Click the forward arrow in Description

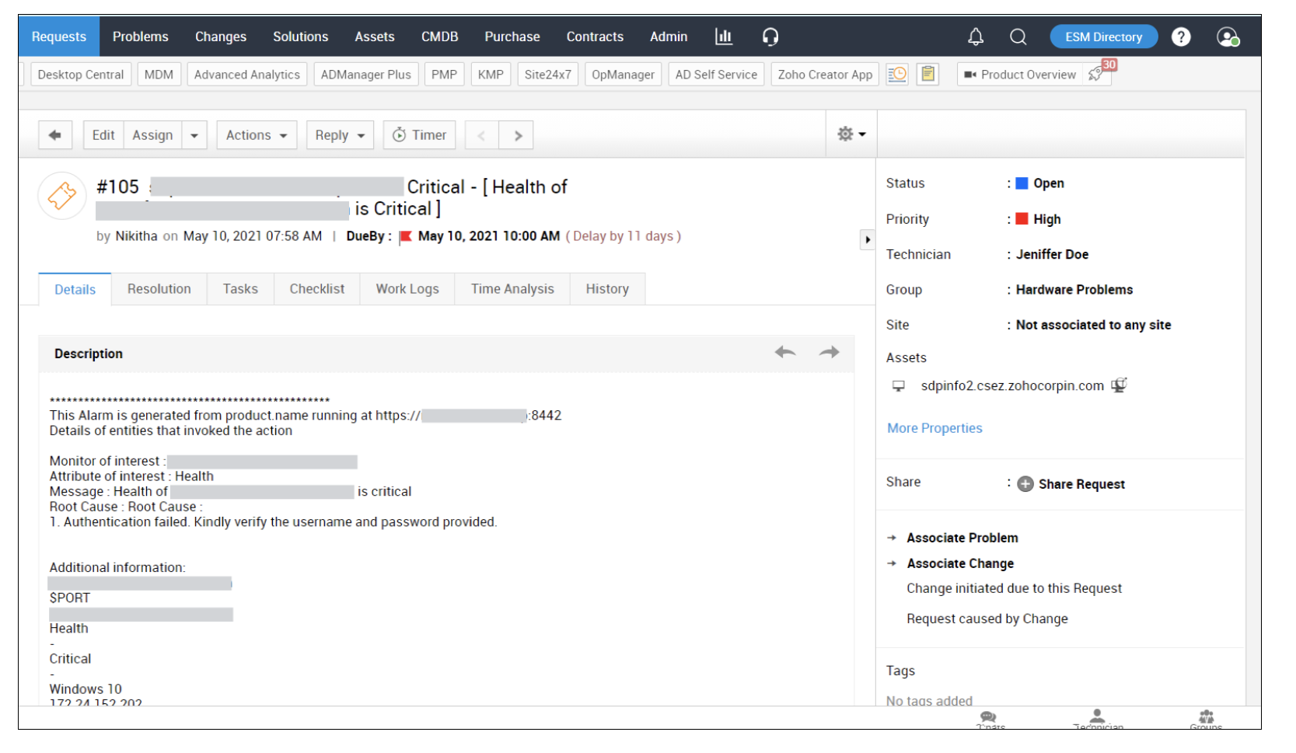(x=829, y=353)
